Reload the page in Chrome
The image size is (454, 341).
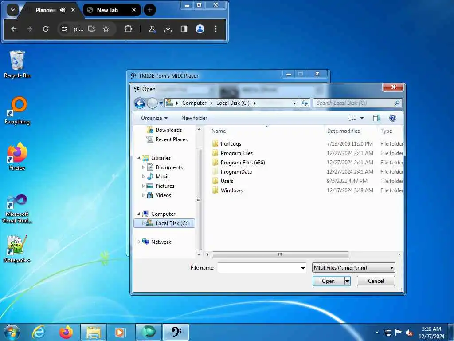(x=46, y=29)
